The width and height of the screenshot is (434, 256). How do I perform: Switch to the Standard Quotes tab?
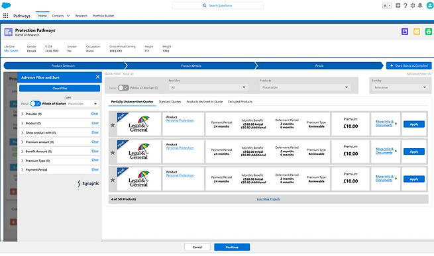[170, 102]
